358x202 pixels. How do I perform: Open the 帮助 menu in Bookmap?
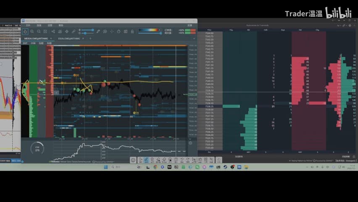[61, 25]
